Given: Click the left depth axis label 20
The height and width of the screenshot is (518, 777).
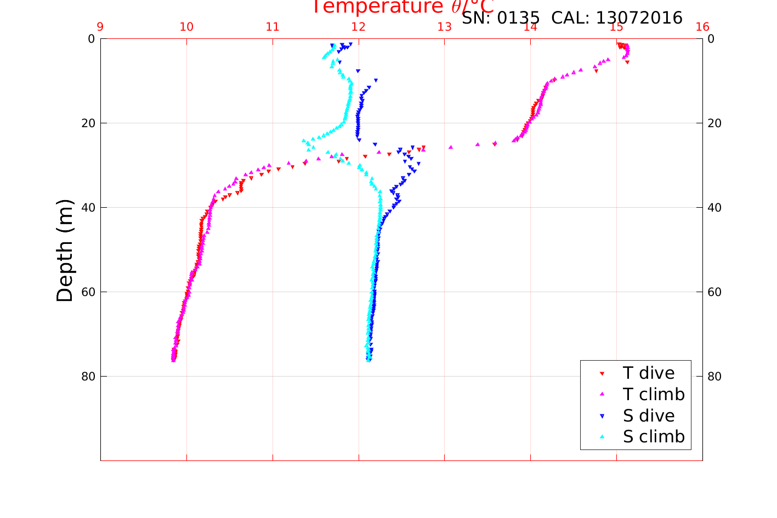Looking at the screenshot, I should (88, 123).
